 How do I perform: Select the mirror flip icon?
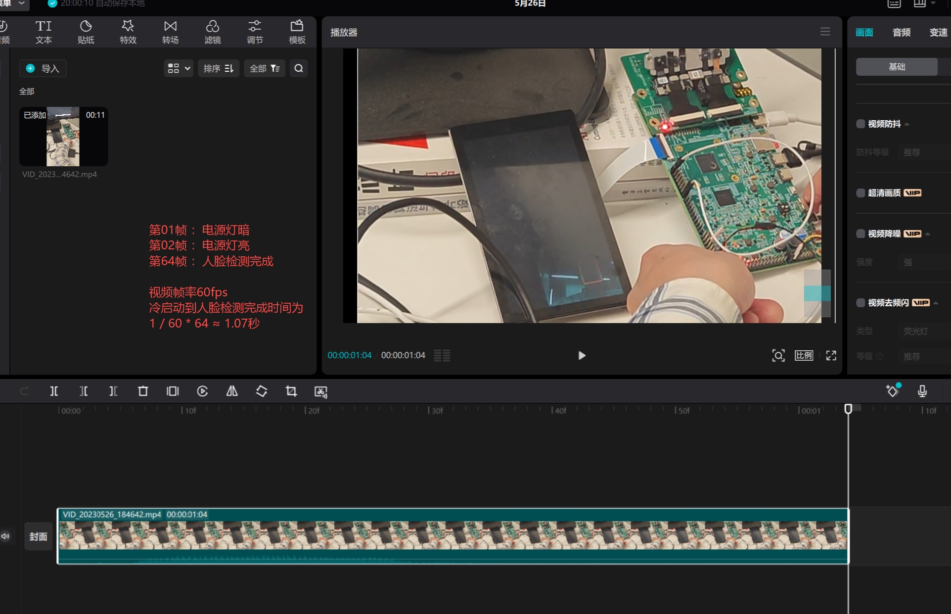(x=232, y=391)
